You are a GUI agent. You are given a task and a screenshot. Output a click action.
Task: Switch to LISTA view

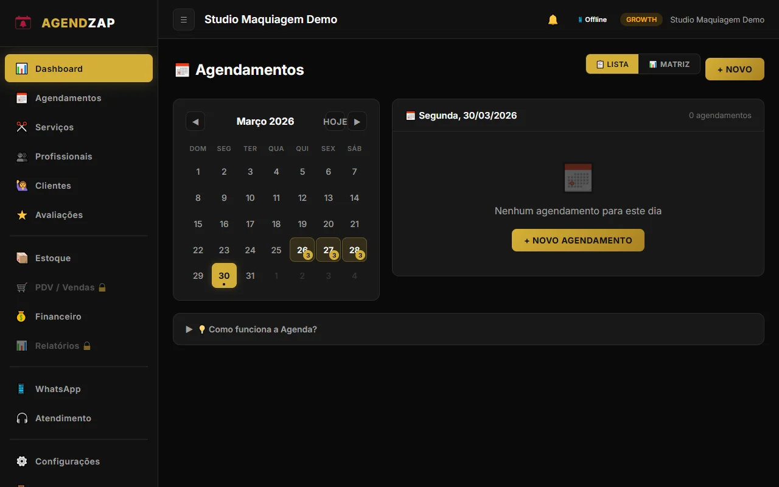coord(612,64)
